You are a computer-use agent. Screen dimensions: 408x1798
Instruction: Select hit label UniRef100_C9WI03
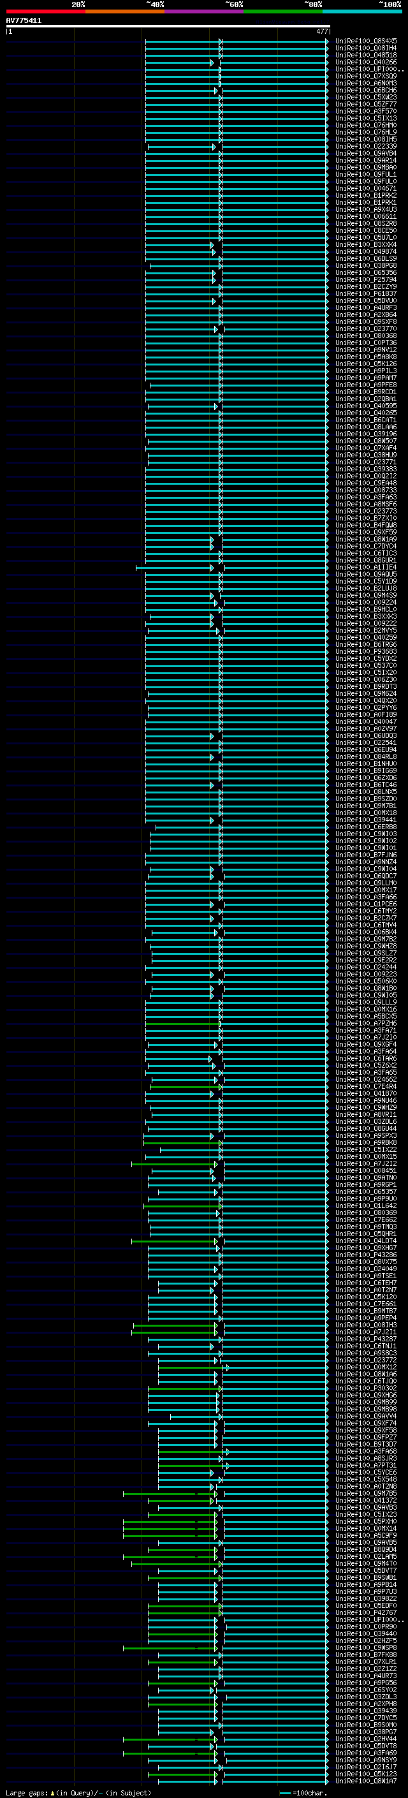(x=366, y=834)
